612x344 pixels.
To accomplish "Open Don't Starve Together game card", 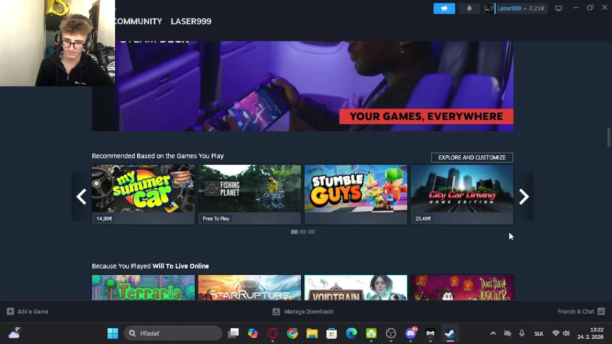I will click(x=462, y=288).
